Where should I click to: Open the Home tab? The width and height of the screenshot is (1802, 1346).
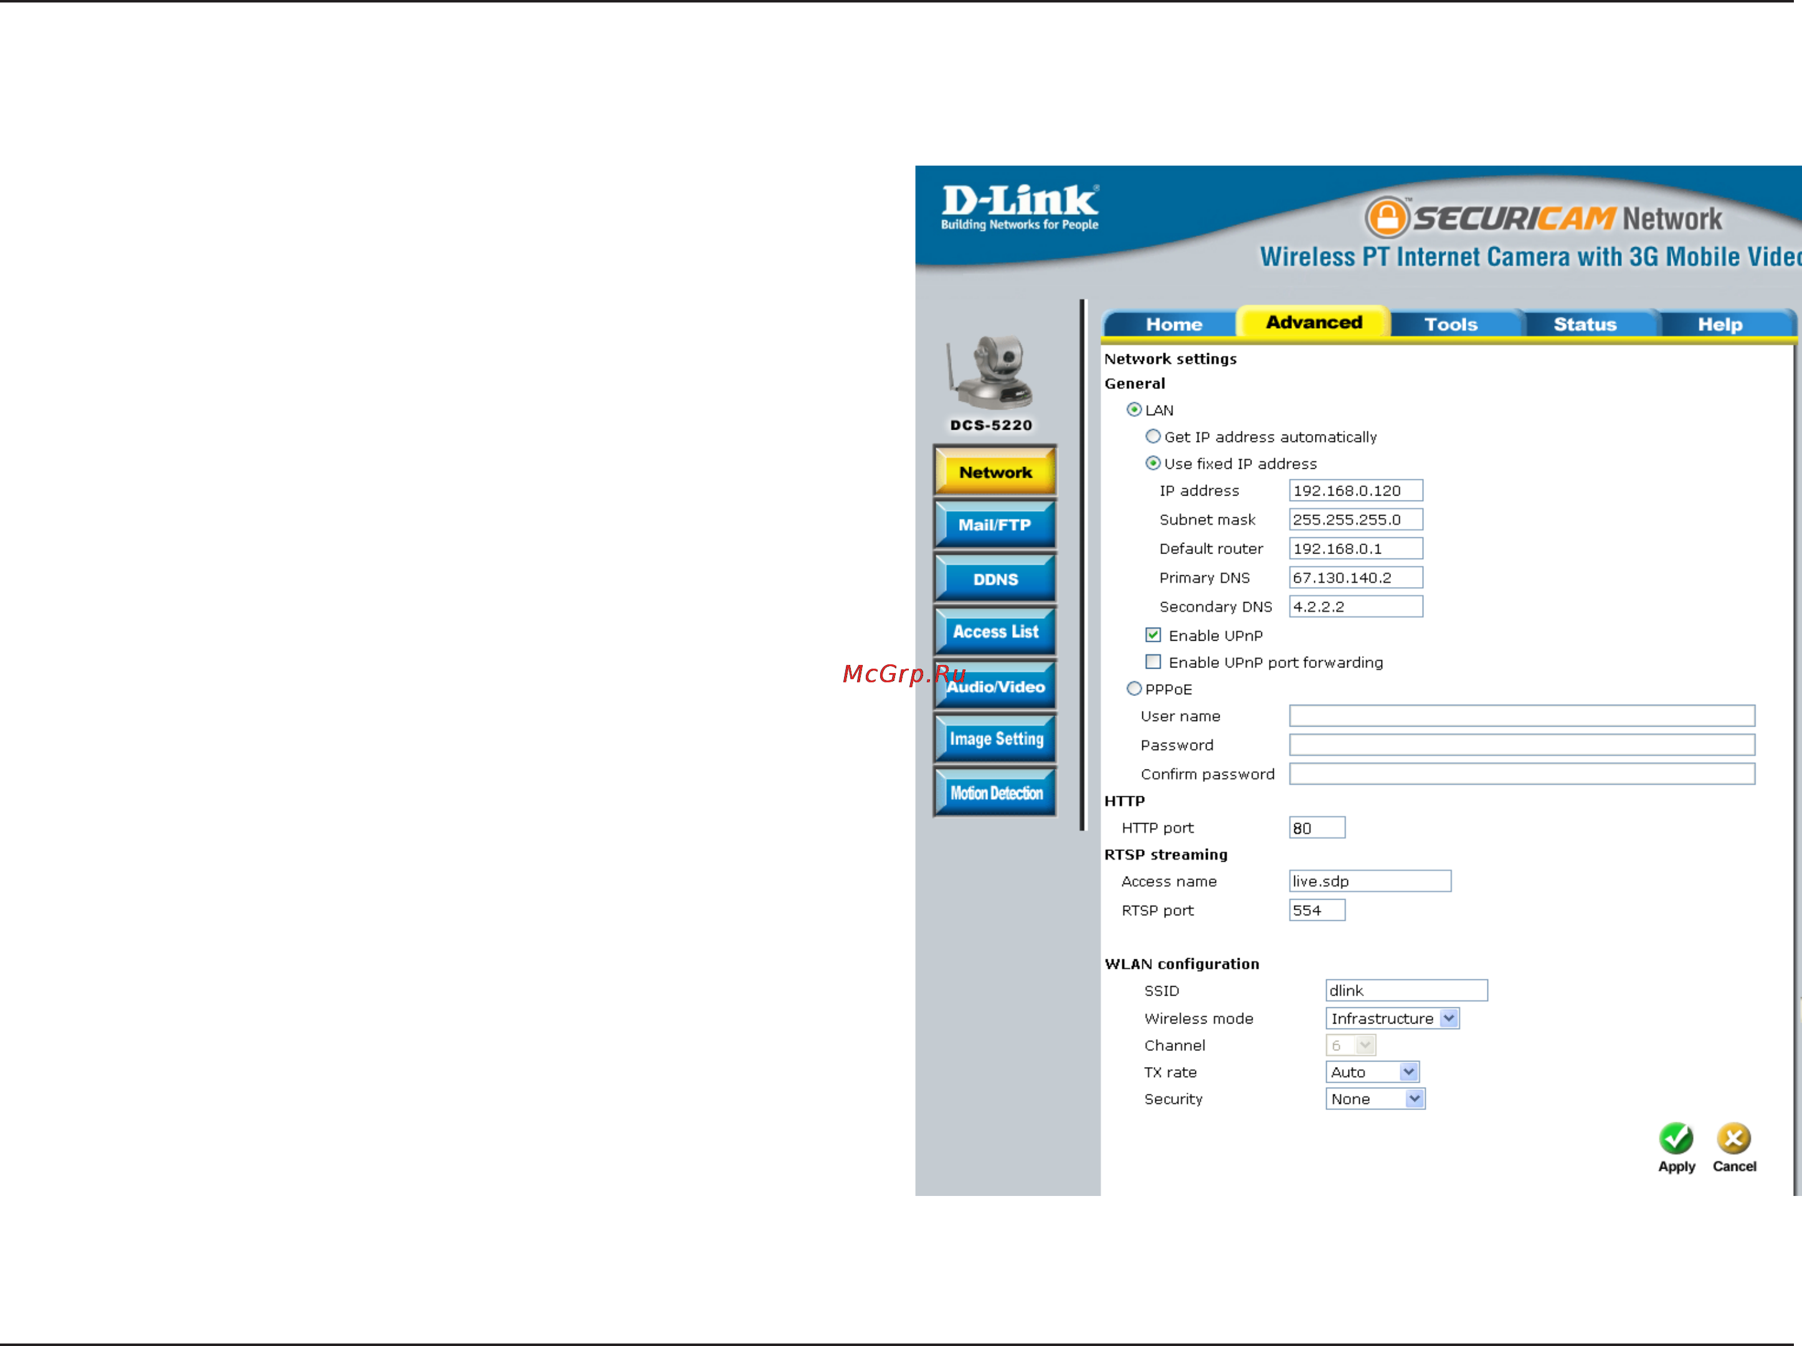(1173, 324)
